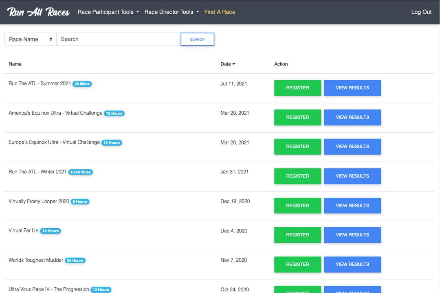Navigate to Find A Race
The height and width of the screenshot is (293, 440).
[x=220, y=12]
